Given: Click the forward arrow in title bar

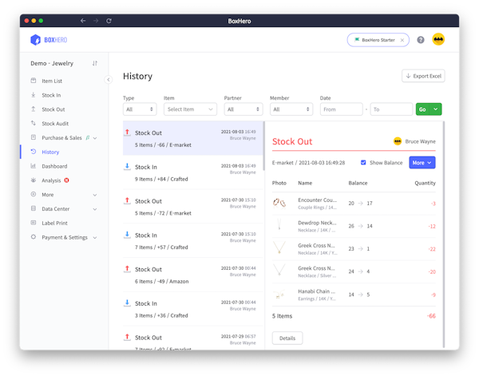Looking at the screenshot, I should pyautogui.click(x=96, y=21).
